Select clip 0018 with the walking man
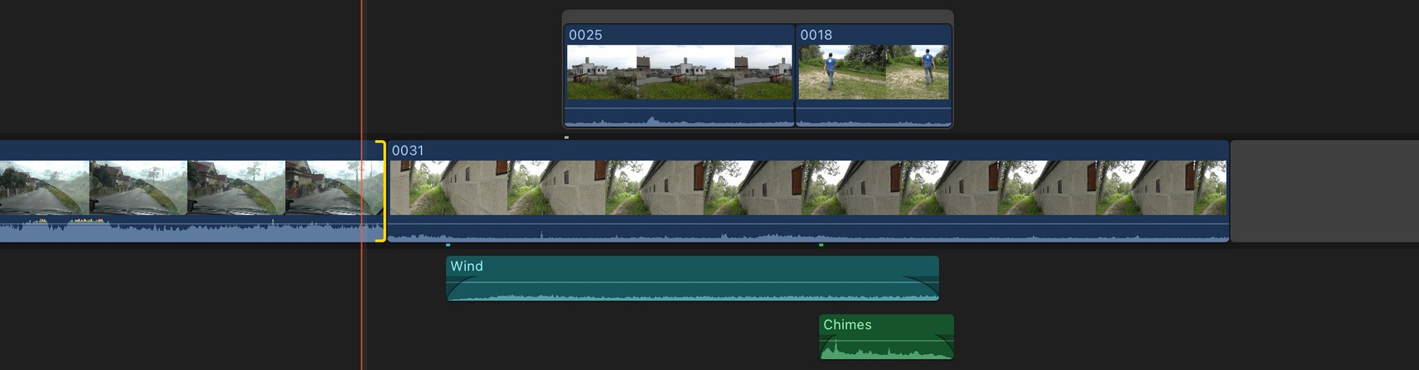The image size is (1419, 370). pos(873,73)
